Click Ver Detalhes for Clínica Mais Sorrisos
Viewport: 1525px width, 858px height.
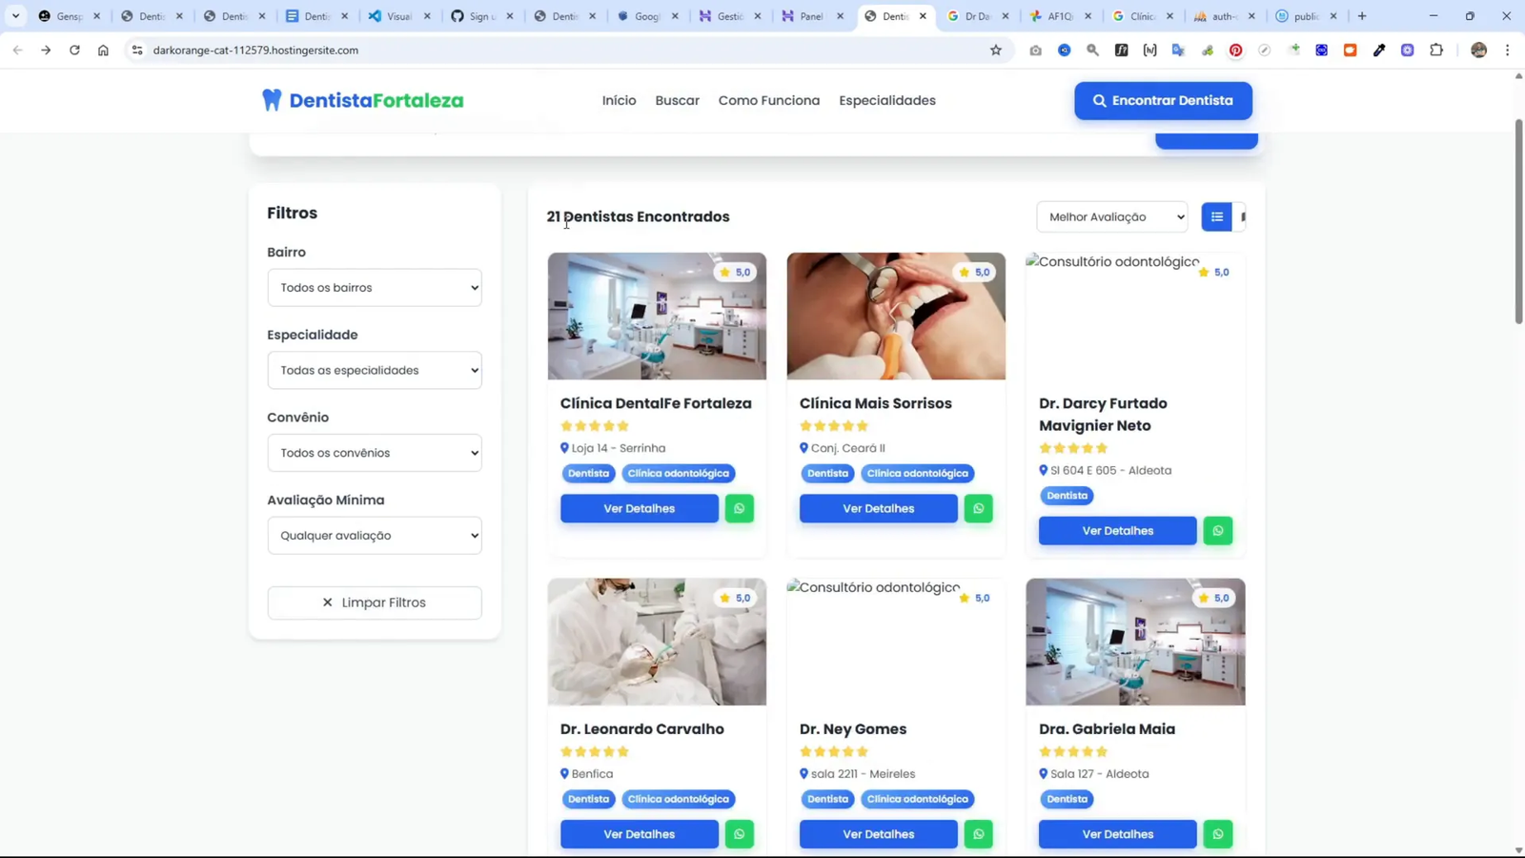pyautogui.click(x=877, y=508)
